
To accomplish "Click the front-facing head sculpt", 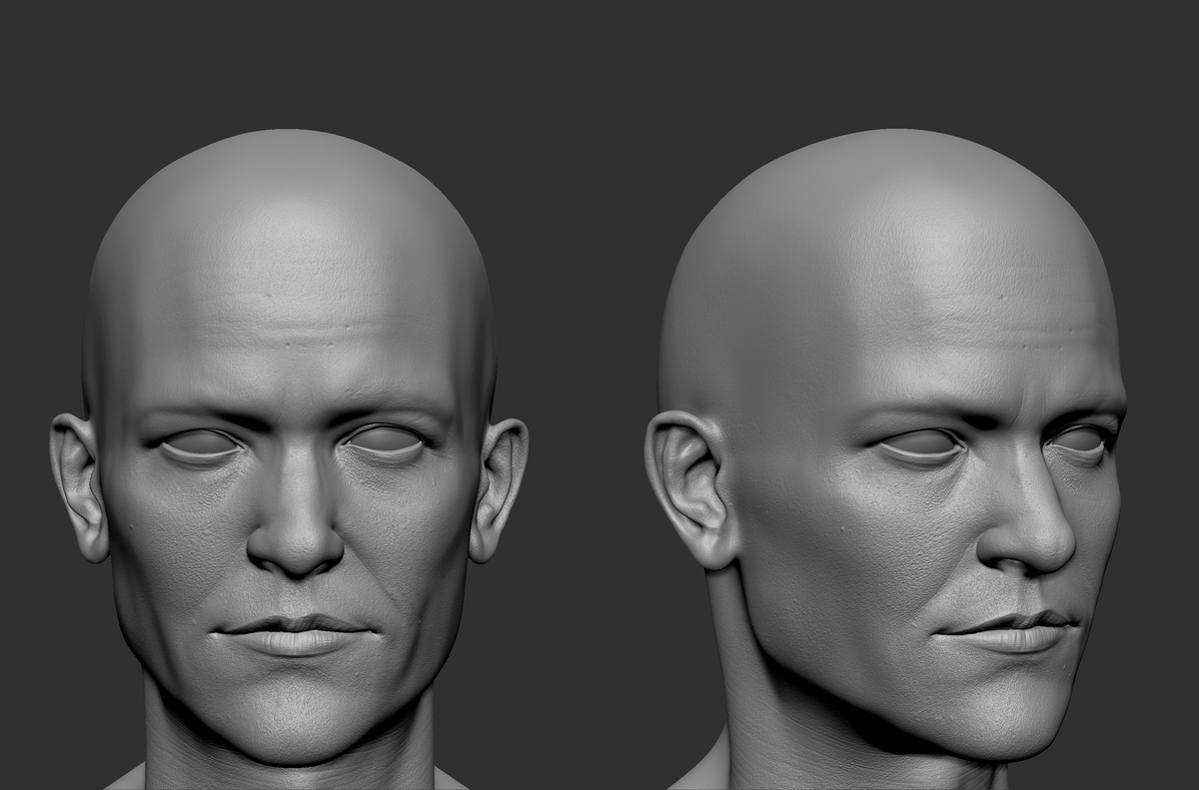I will coord(289,459).
